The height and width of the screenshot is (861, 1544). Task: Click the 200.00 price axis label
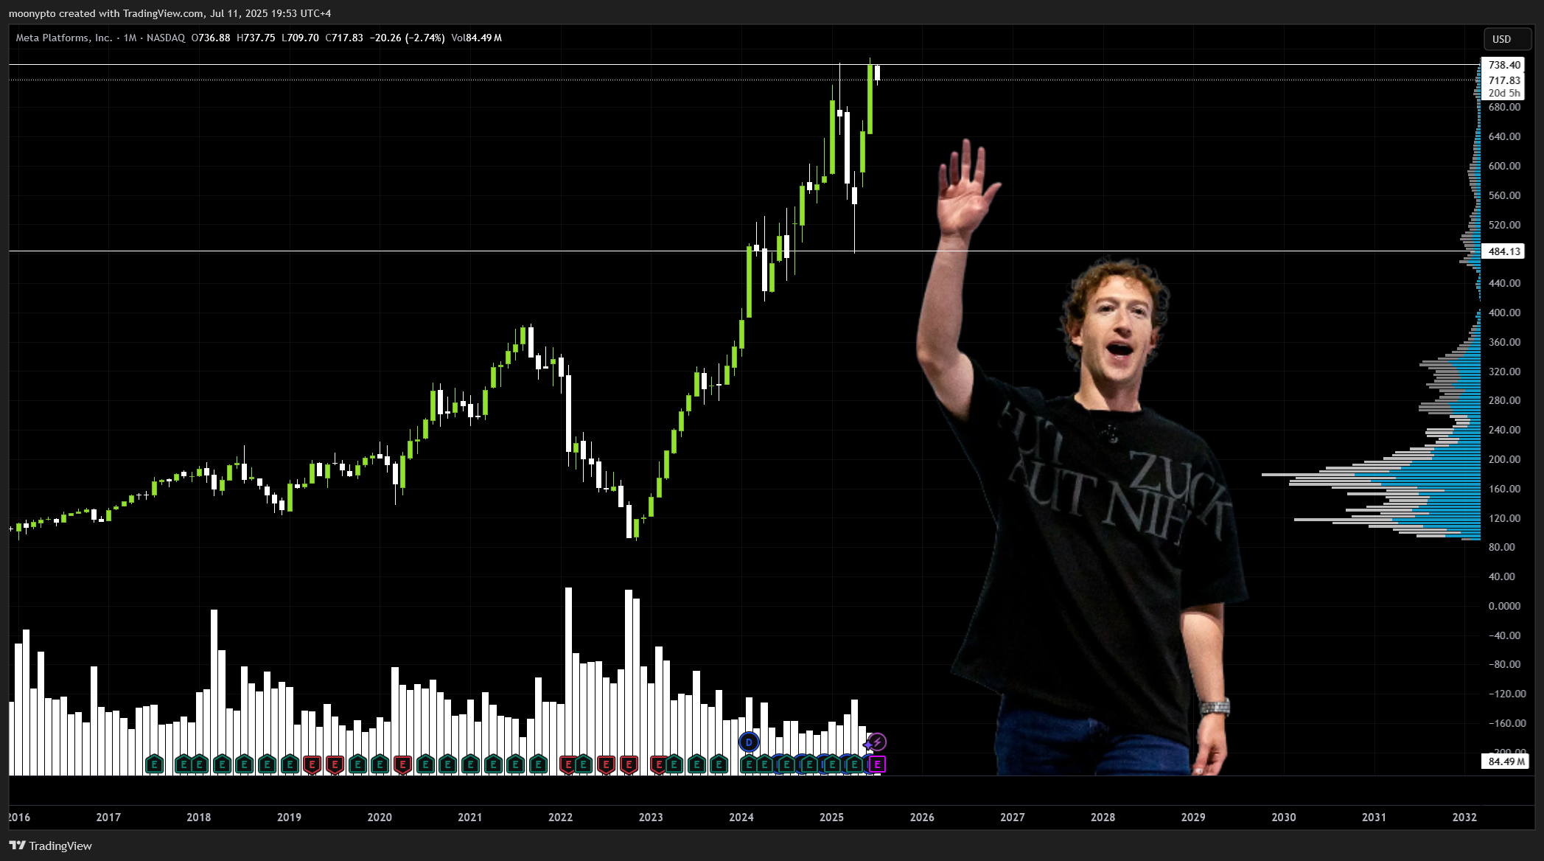[x=1504, y=459]
